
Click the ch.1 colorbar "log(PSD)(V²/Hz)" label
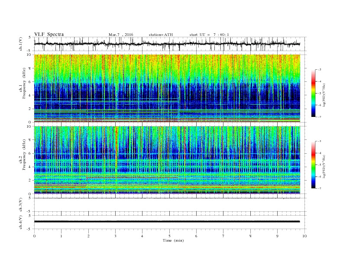(324, 95)
